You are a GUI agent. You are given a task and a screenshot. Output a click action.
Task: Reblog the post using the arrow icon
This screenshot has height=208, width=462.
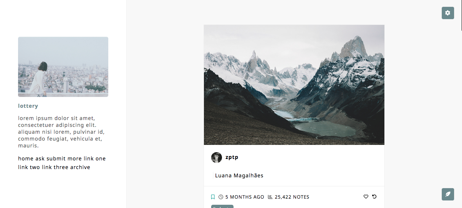(x=374, y=196)
